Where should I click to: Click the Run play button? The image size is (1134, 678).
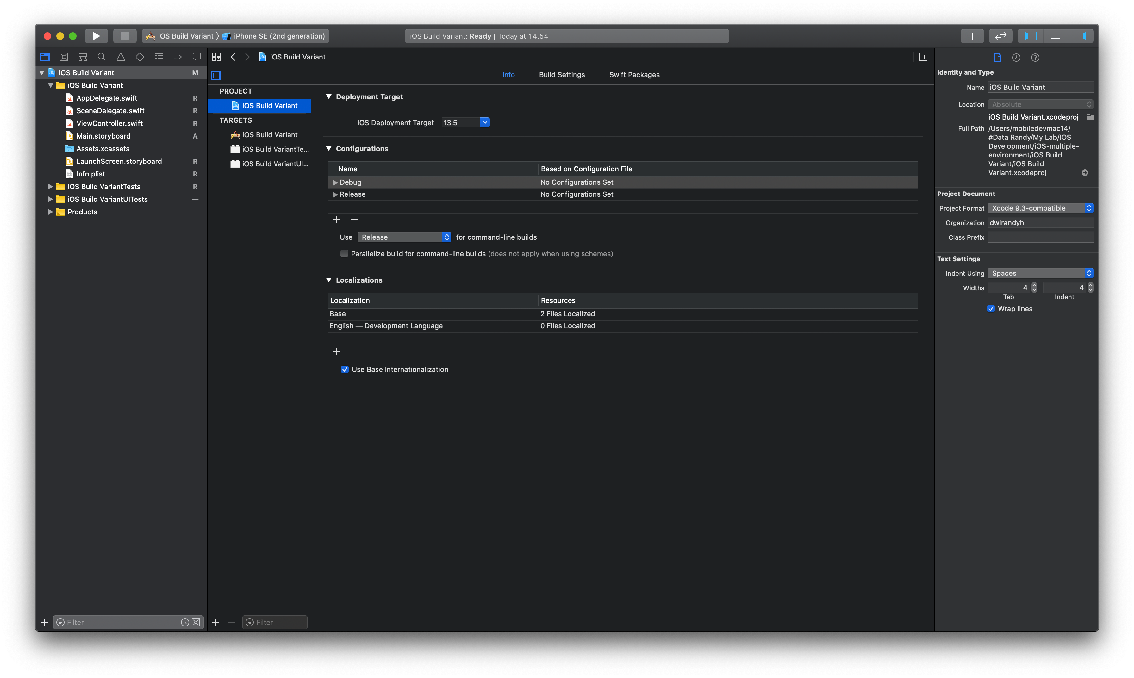coord(96,36)
